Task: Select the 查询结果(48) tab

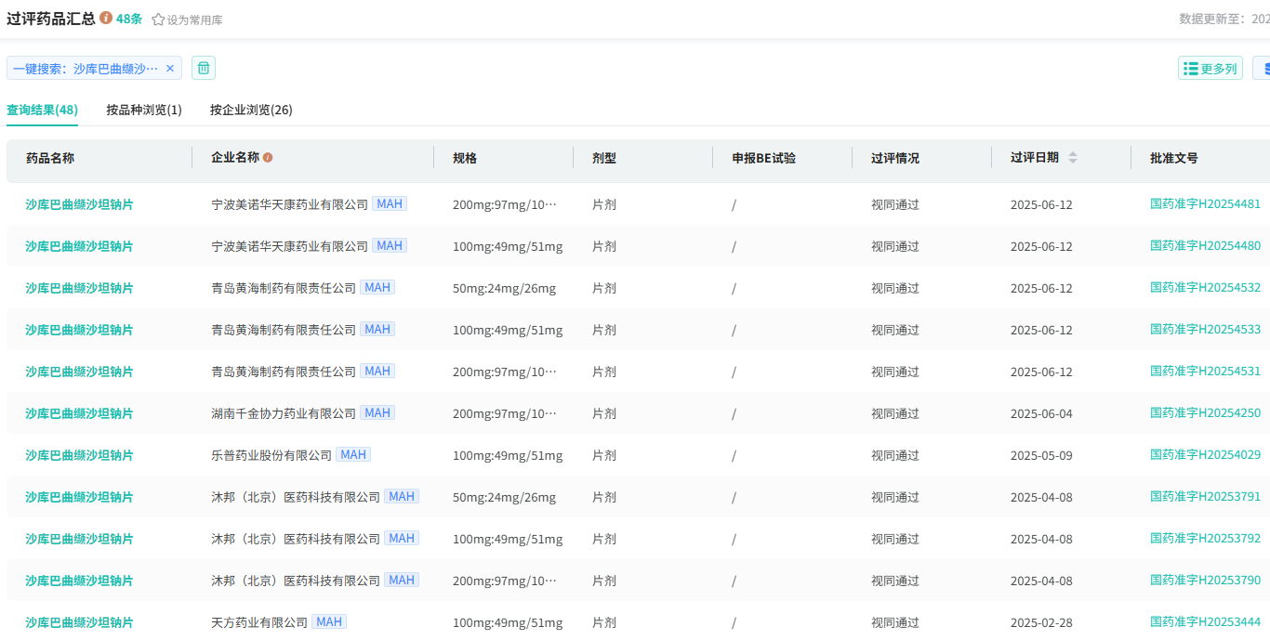Action: tap(42, 110)
